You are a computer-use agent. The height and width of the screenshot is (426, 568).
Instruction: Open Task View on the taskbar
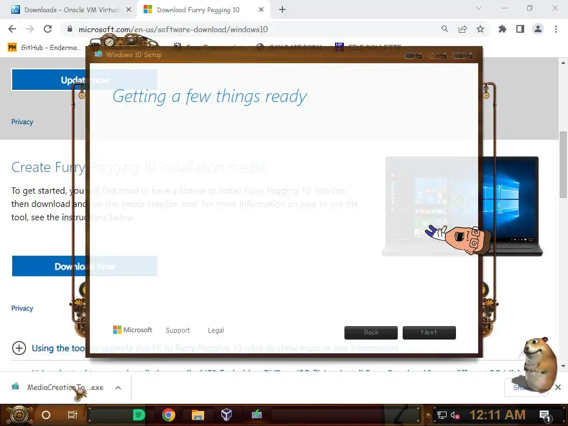pyautogui.click(x=73, y=415)
